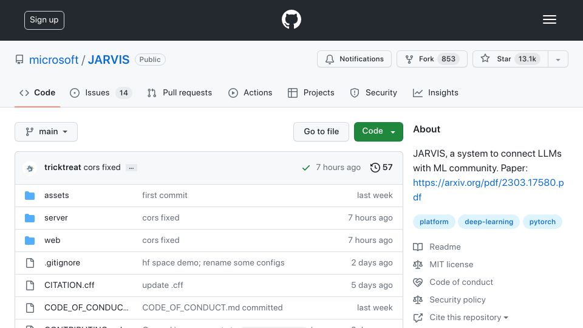Open the arxiv paper link
583x328 pixels.
coord(488,190)
